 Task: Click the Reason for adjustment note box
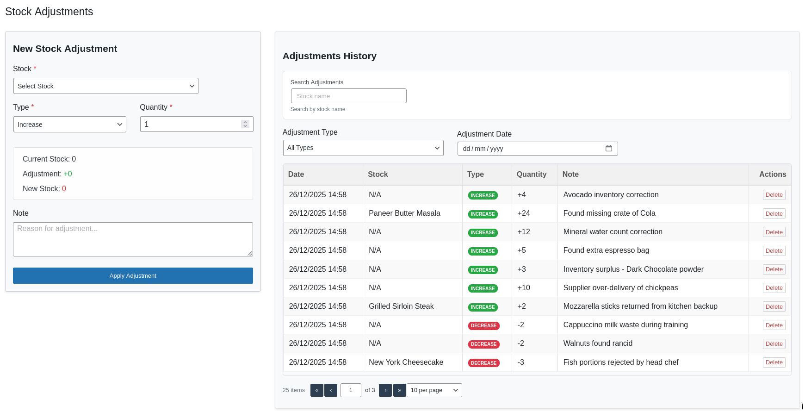tap(133, 239)
